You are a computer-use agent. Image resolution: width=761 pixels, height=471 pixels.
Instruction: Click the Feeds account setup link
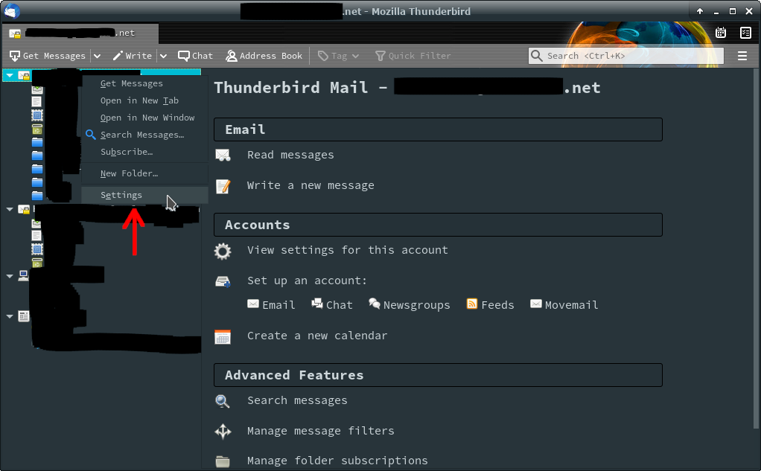click(490, 305)
